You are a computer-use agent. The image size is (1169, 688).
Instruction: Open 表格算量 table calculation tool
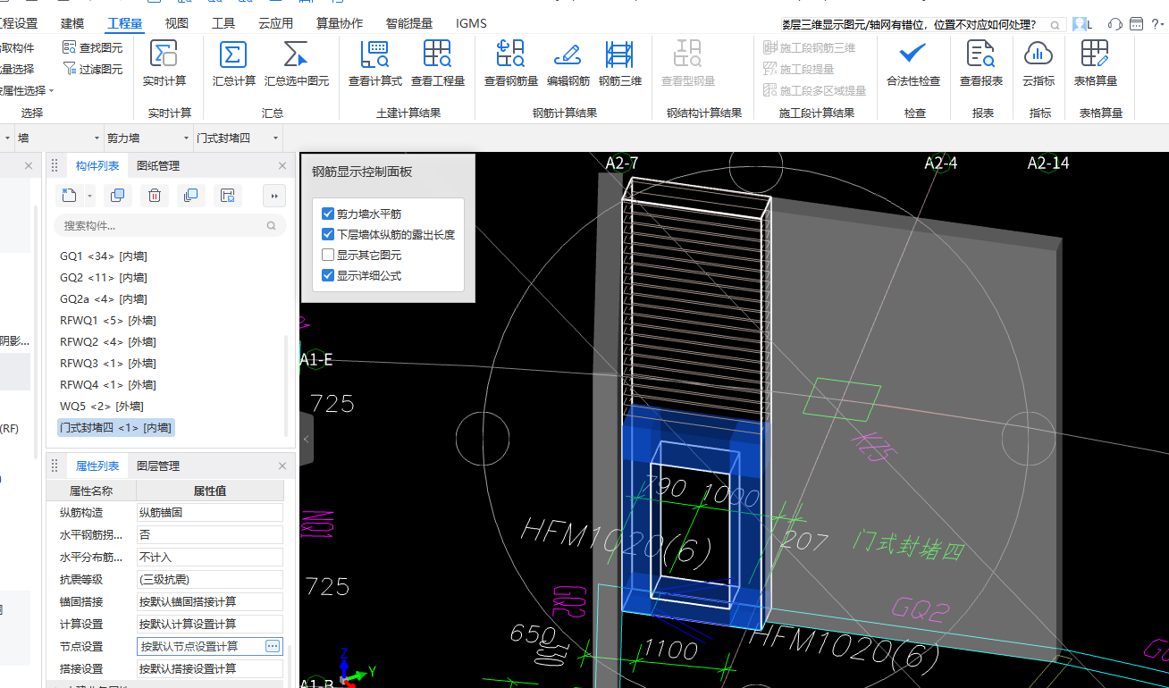1095,63
